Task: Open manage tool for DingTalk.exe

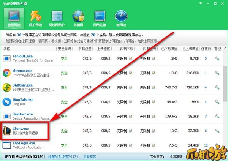Action: point(217,102)
